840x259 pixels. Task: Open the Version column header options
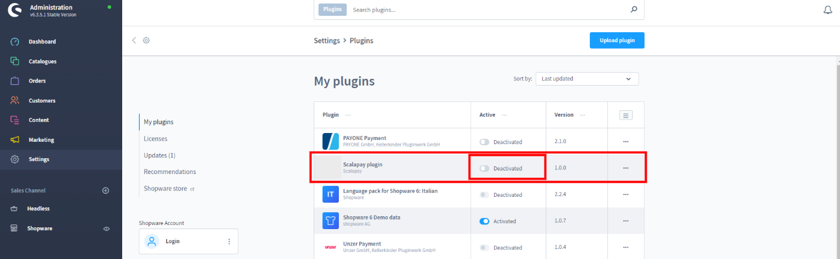coord(583,115)
